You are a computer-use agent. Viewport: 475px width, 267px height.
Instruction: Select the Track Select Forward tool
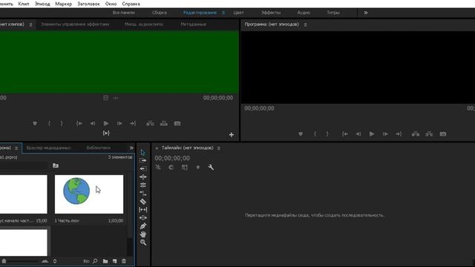pos(143,160)
